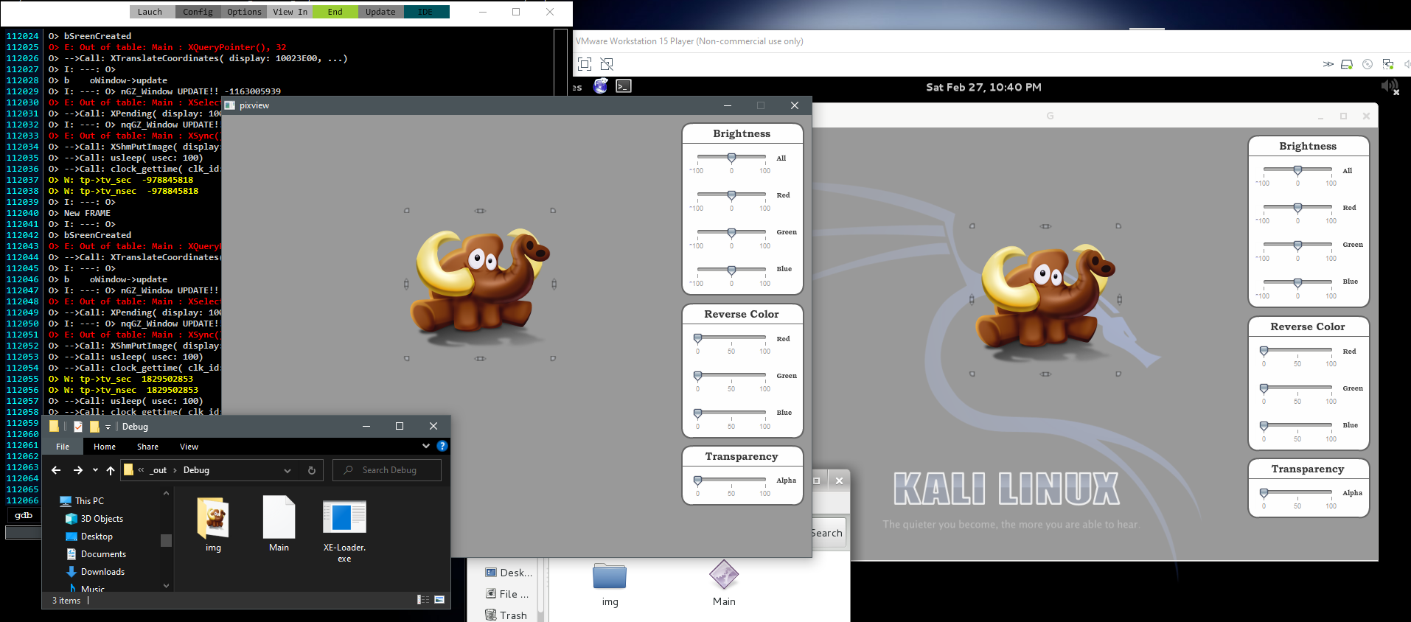Expand the address bar history dropdown
The width and height of the screenshot is (1411, 622).
pos(288,470)
